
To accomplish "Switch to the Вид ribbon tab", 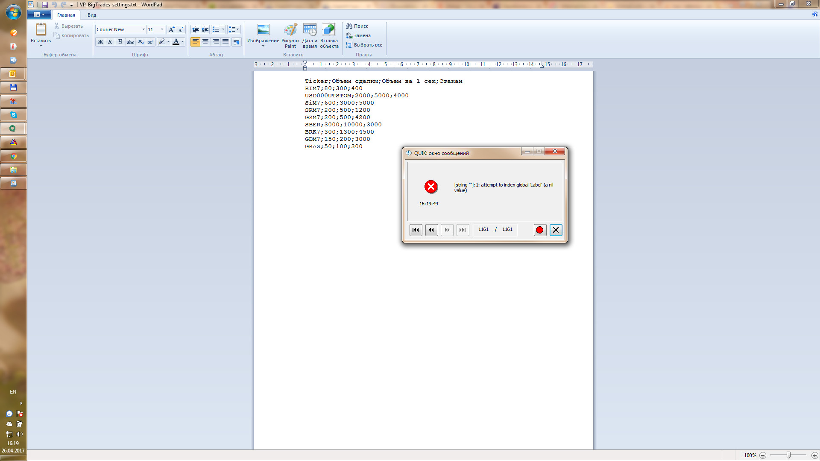I will tap(92, 15).
